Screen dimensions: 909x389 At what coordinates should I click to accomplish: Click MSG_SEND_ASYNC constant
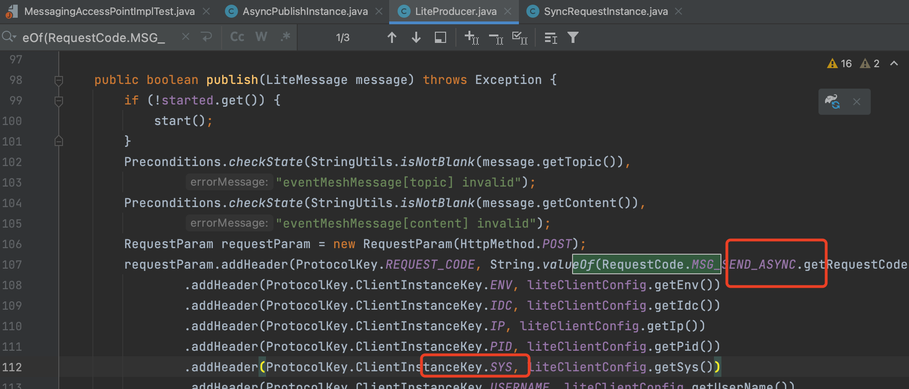(743, 264)
